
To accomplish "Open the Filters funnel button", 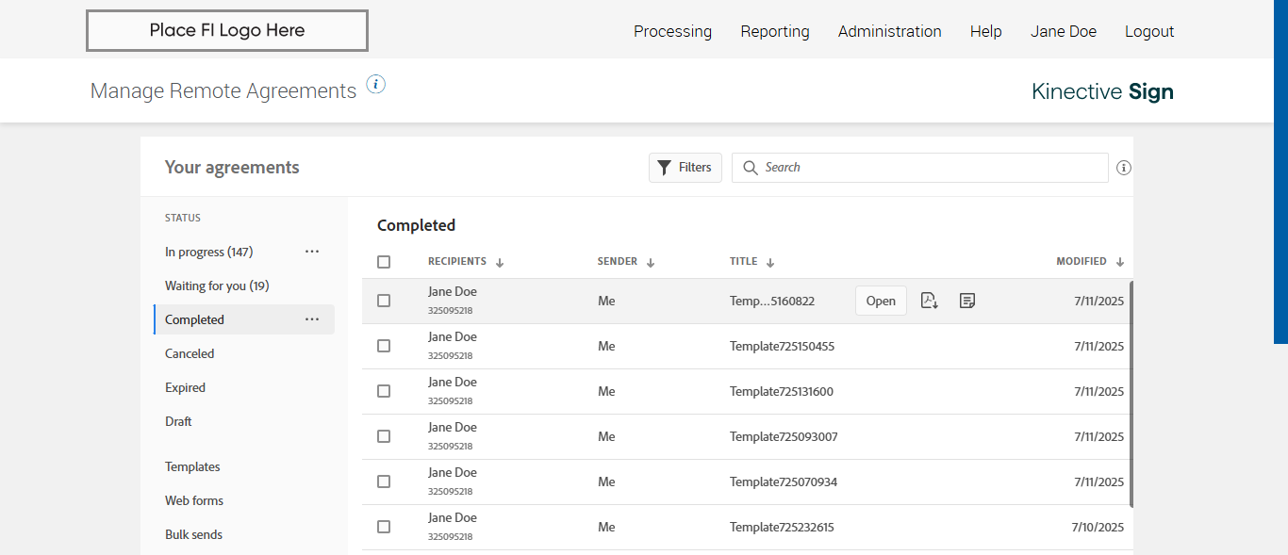I will click(685, 168).
